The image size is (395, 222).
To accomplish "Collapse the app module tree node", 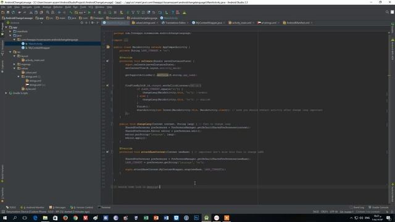I will point(6,27).
